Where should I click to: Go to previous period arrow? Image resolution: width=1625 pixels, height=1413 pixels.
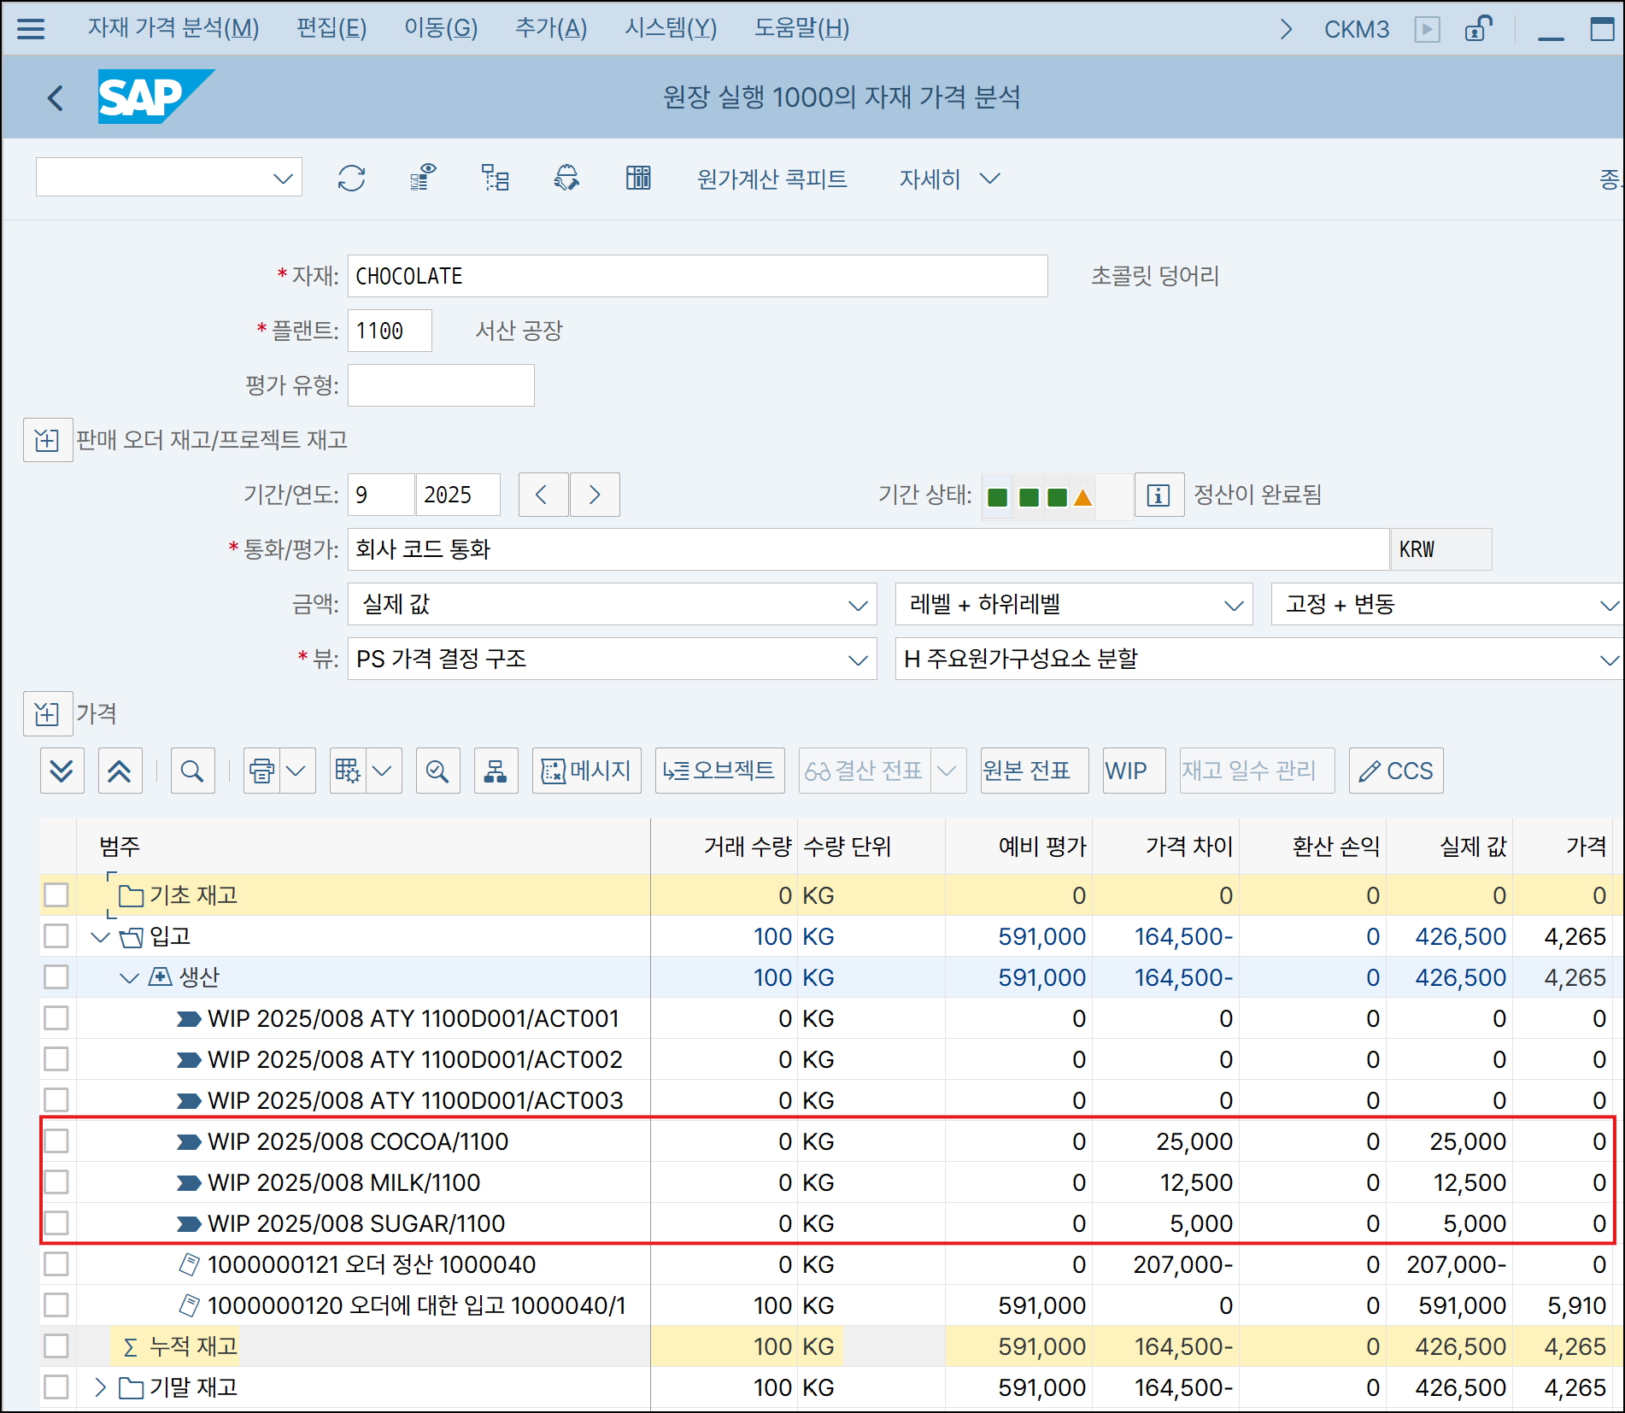pyautogui.click(x=543, y=495)
